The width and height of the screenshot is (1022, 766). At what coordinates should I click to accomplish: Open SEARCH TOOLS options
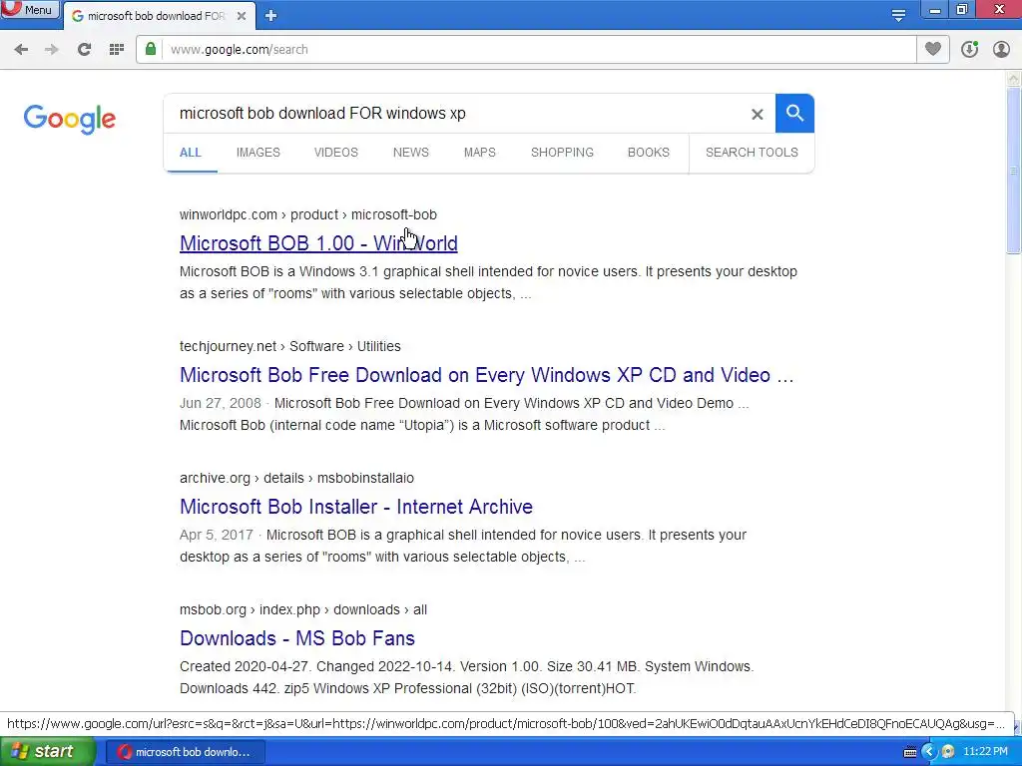752,153
